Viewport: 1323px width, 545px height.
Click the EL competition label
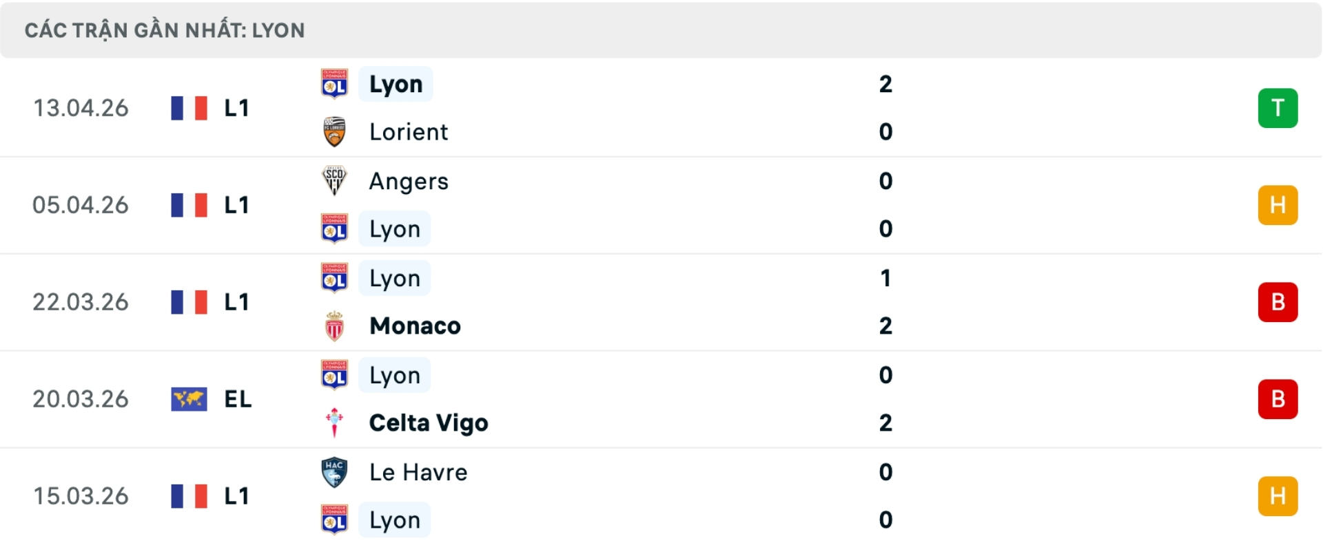(238, 399)
